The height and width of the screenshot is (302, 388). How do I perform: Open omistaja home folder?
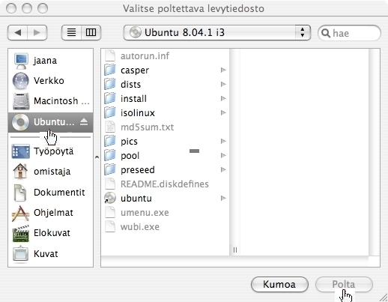(x=51, y=172)
